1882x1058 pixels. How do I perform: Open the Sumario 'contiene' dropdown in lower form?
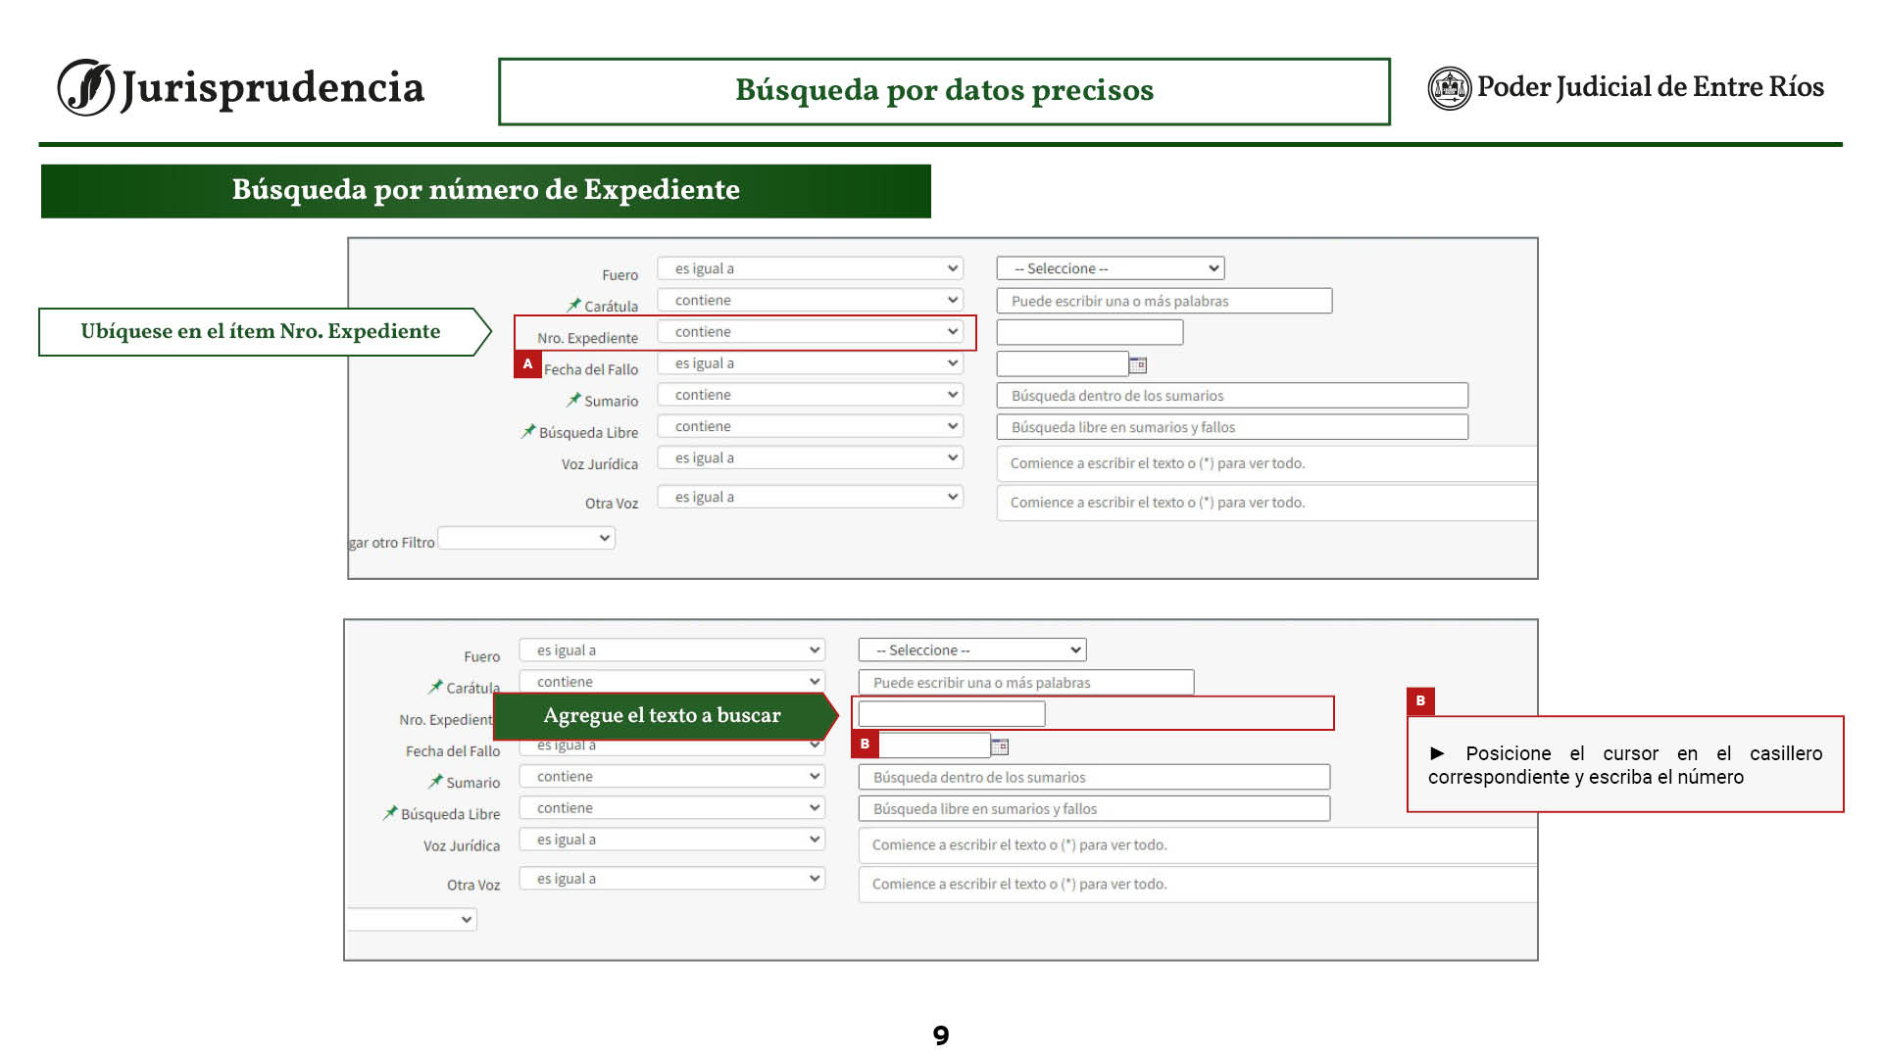pyautogui.click(x=672, y=776)
